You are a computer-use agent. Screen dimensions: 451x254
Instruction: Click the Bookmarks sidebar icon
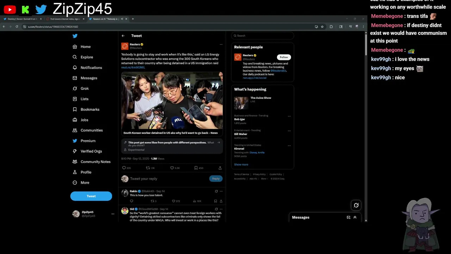point(75,109)
